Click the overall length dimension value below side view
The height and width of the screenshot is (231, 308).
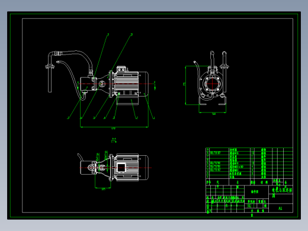[x=113, y=129]
